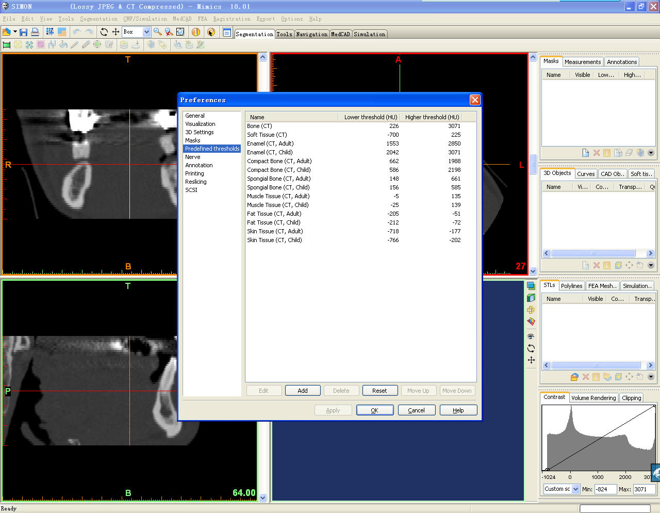
Task: Select Visualization in the Preferences list
Action: coord(201,124)
